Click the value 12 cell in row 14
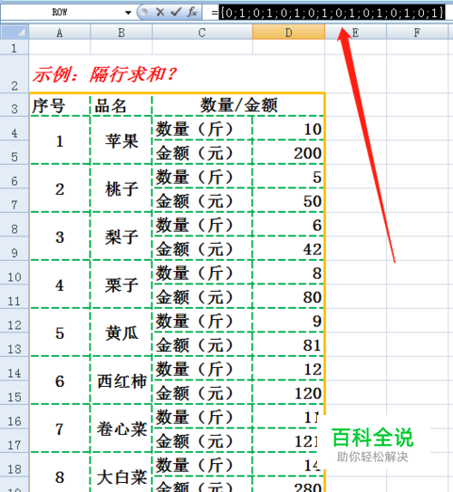 (x=288, y=369)
